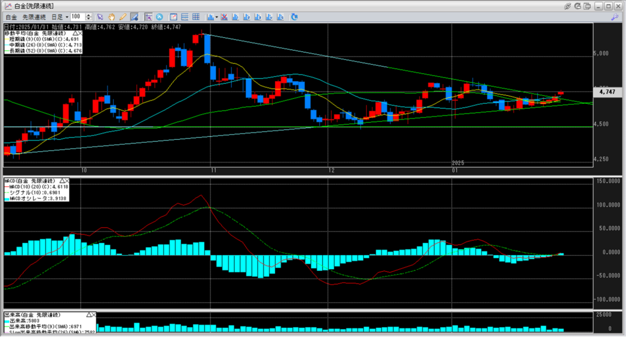Pick the orange pencil drawing tool
This screenshot has width=626, height=337.
(123, 16)
